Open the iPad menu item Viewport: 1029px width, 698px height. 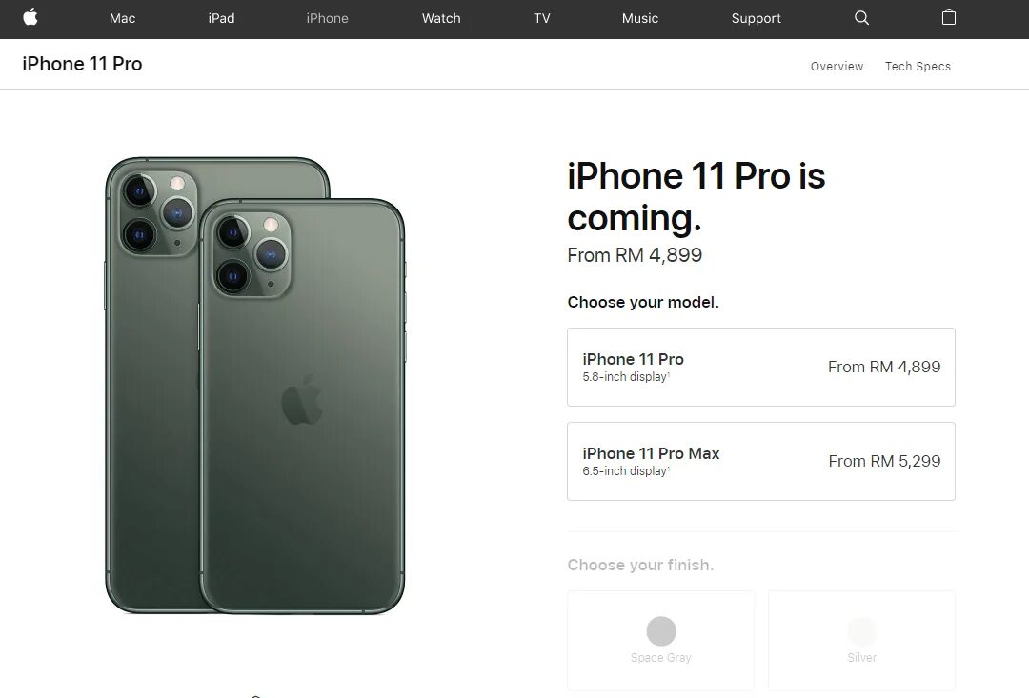point(221,18)
